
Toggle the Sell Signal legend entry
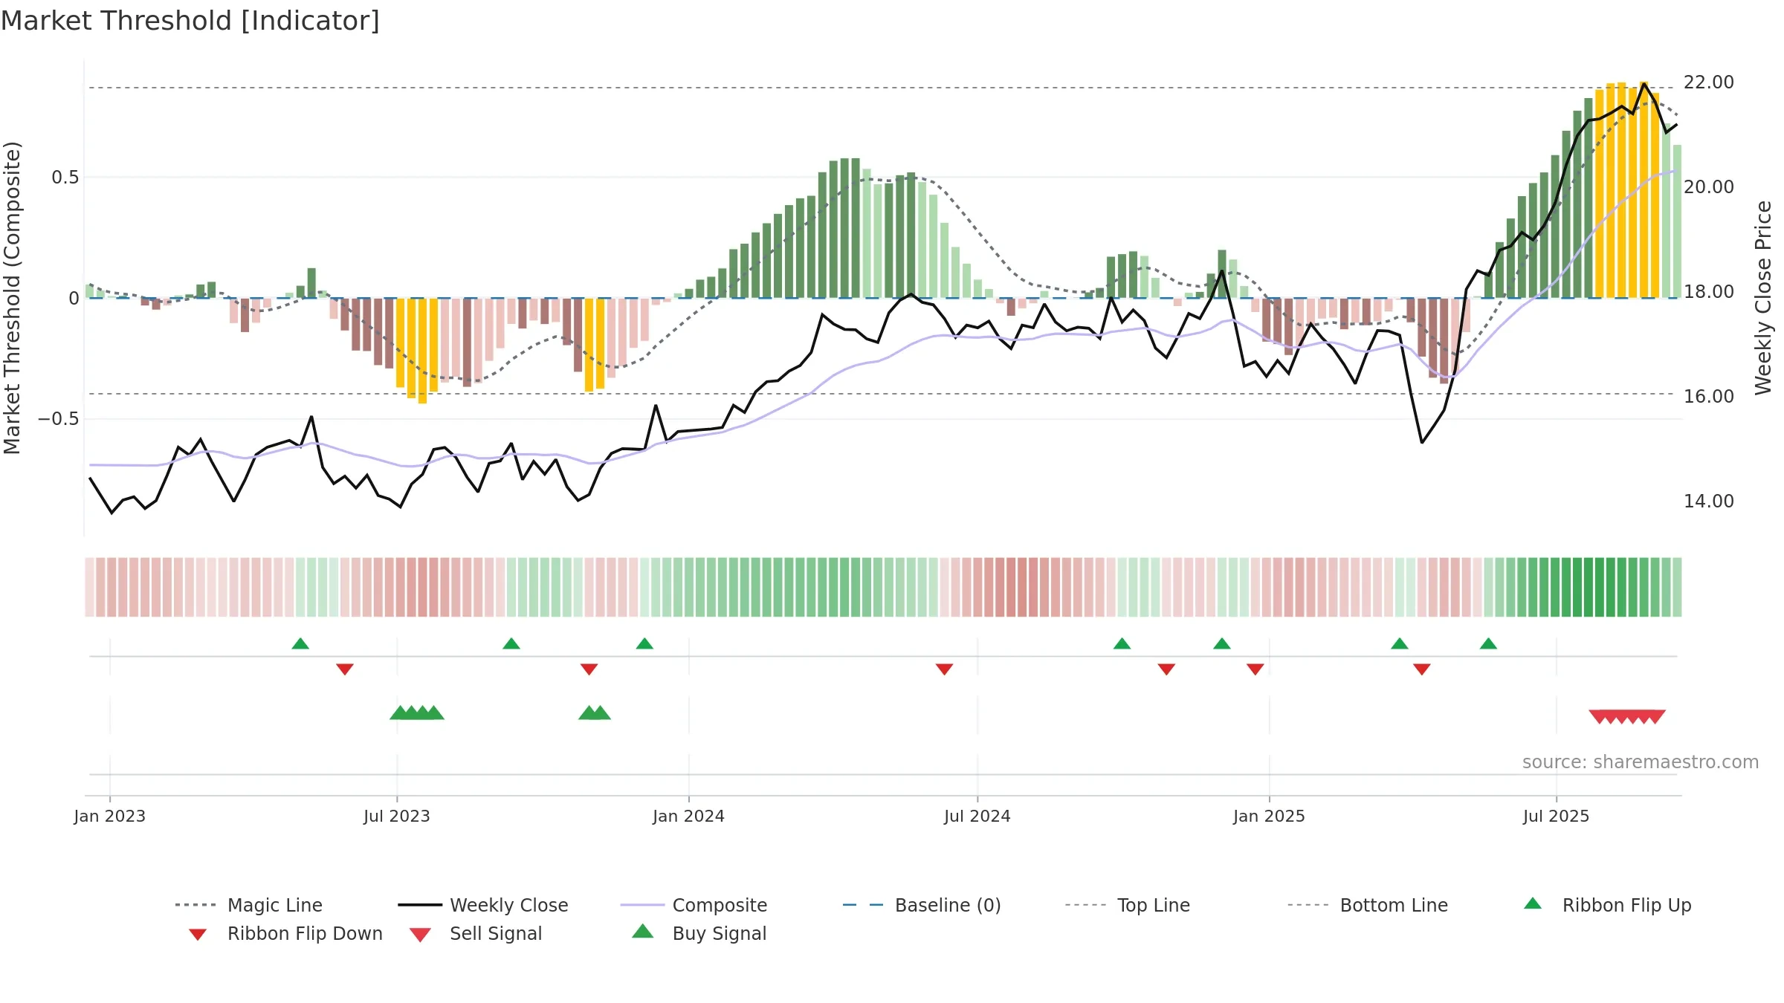[476, 933]
